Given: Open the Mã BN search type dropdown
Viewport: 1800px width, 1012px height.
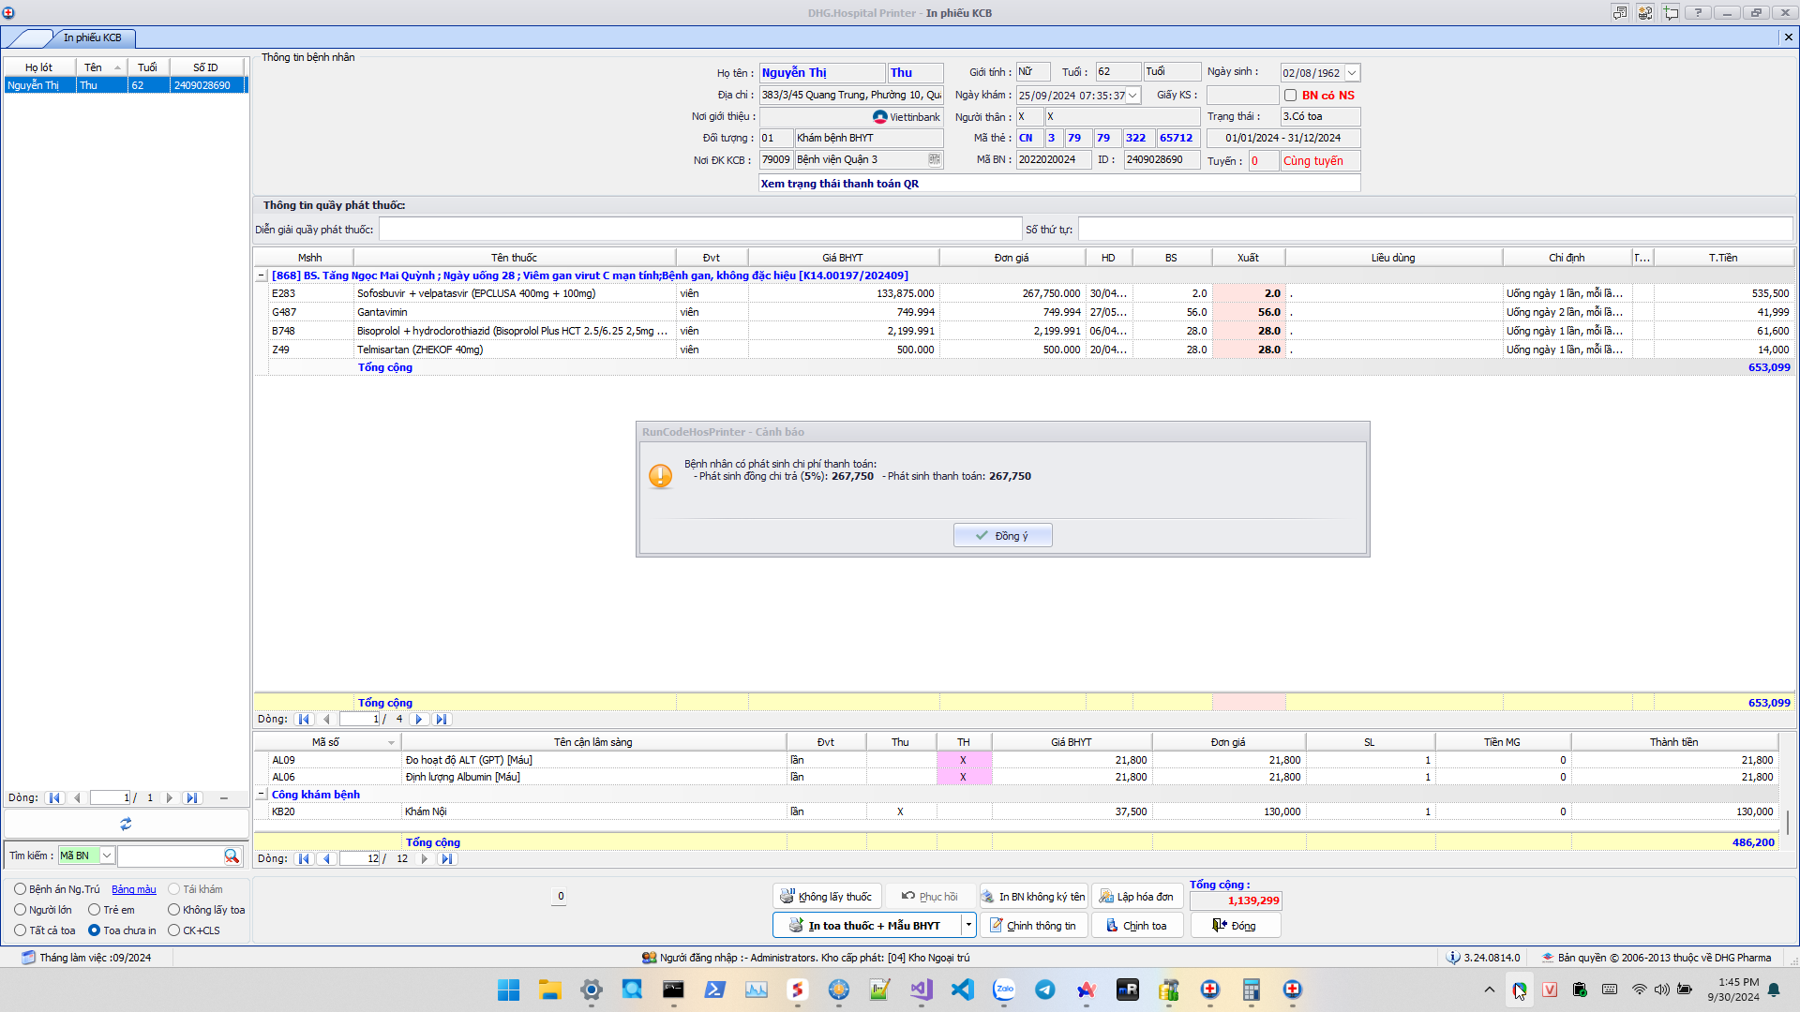Looking at the screenshot, I should pyautogui.click(x=107, y=856).
